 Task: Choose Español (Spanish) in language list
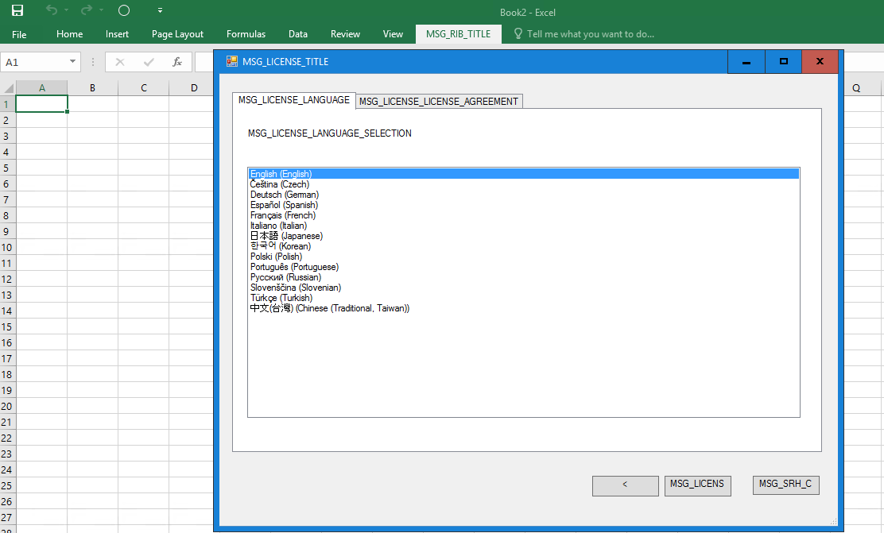pos(524,205)
